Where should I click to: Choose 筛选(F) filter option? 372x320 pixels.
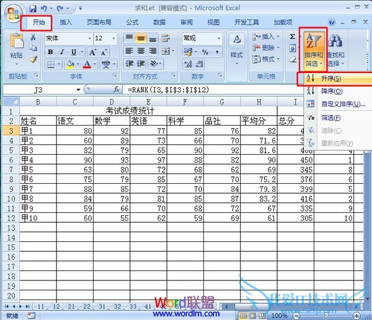pyautogui.click(x=338, y=118)
